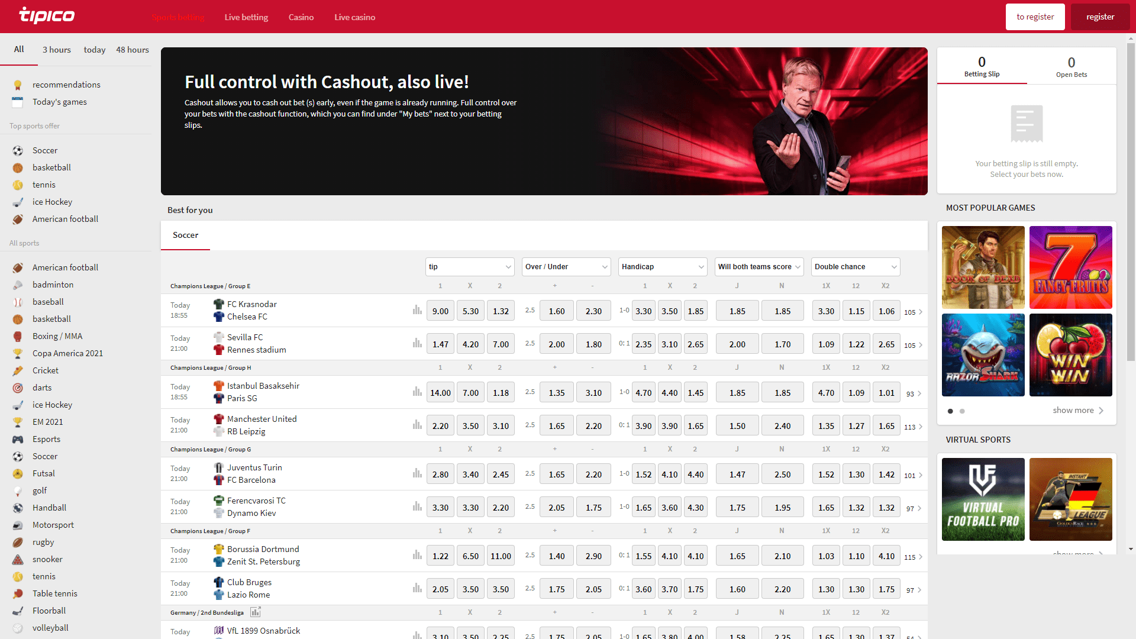Click the rugby ball icon
The width and height of the screenshot is (1136, 639).
coord(18,542)
